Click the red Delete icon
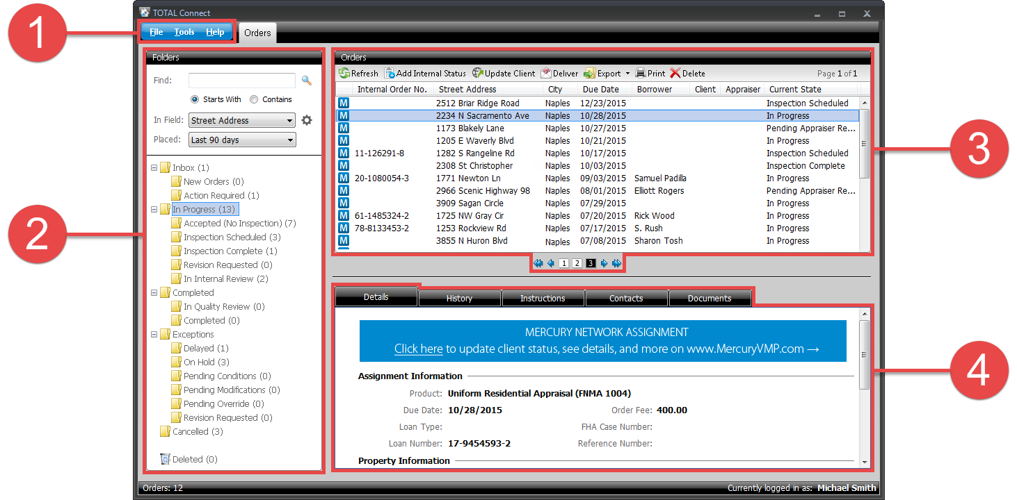 [x=675, y=73]
